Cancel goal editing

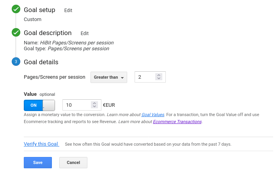click(x=73, y=162)
